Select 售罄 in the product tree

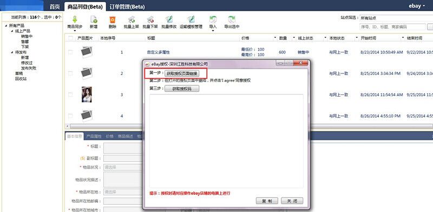(25, 42)
